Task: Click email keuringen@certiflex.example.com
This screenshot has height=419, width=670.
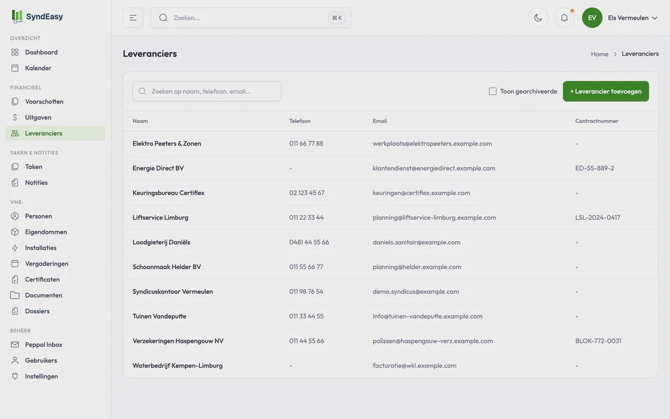Action: coord(421,193)
